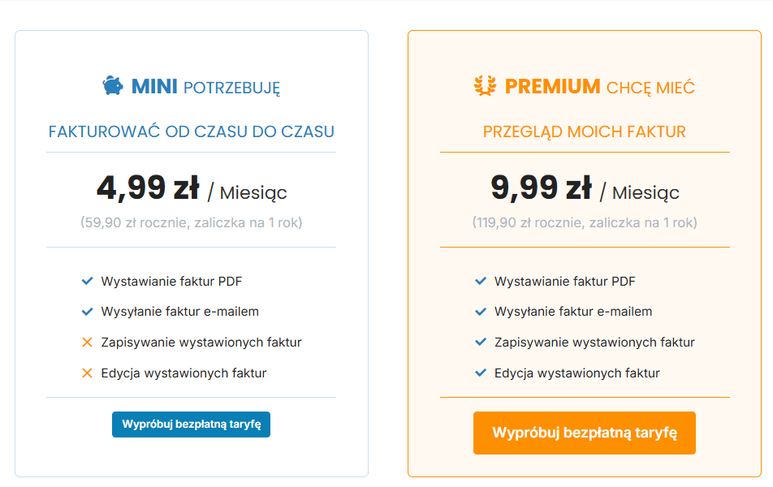Viewport: 773px width, 487px height.
Task: Click the laurel wreath icon beside PREMIUM
Action: 485,86
